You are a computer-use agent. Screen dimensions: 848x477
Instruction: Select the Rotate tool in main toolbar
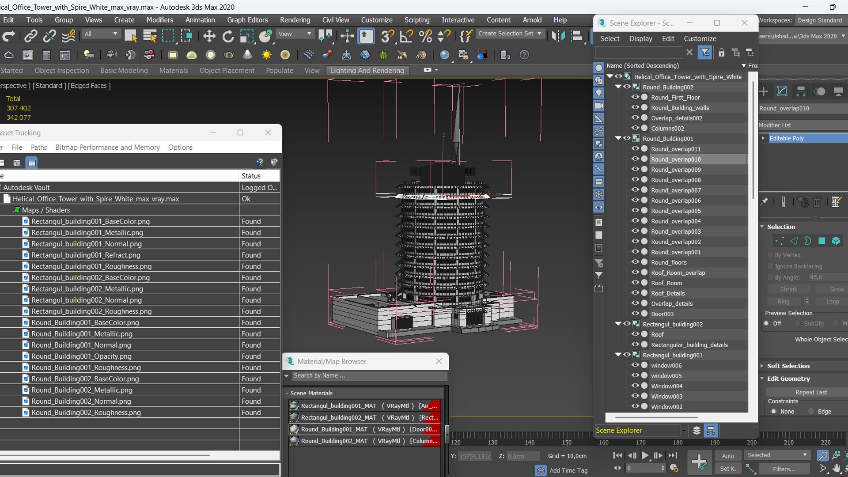[x=228, y=36]
